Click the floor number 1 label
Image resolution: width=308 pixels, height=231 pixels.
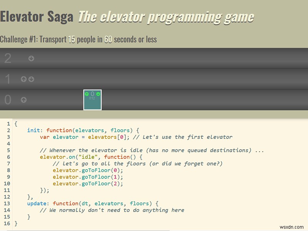(x=7, y=79)
